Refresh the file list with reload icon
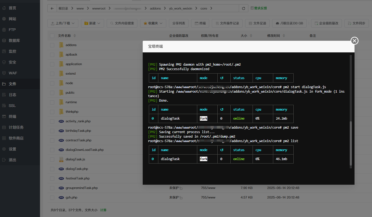Viewport: 372px width, 217px height. pyautogui.click(x=243, y=8)
